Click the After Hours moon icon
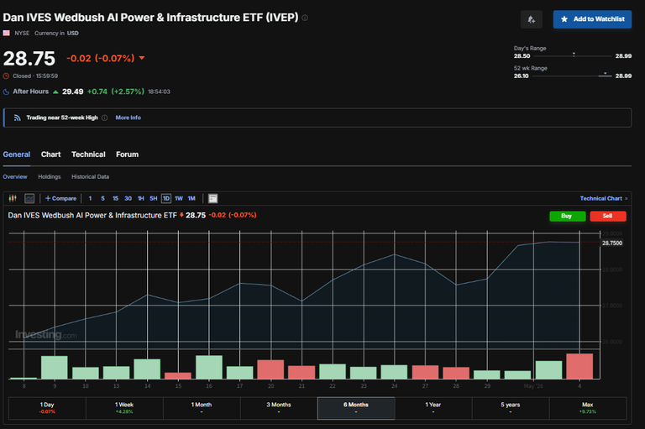 (6, 92)
